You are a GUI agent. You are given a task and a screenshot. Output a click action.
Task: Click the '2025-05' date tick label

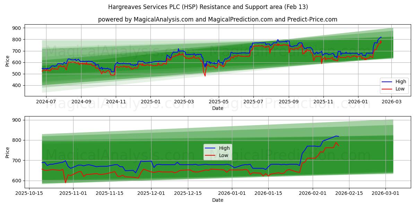click(219, 102)
